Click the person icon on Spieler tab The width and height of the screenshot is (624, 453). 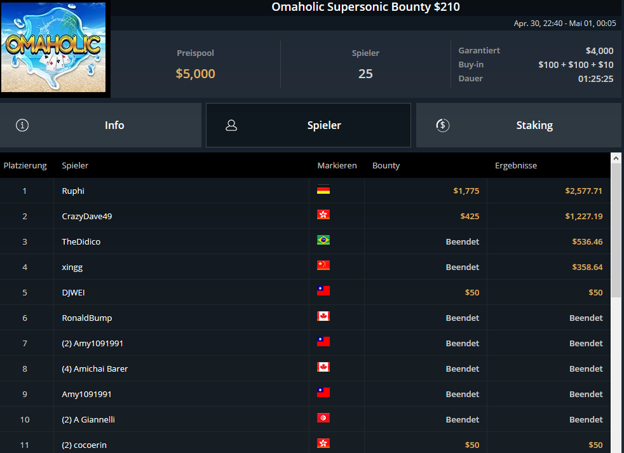point(231,125)
